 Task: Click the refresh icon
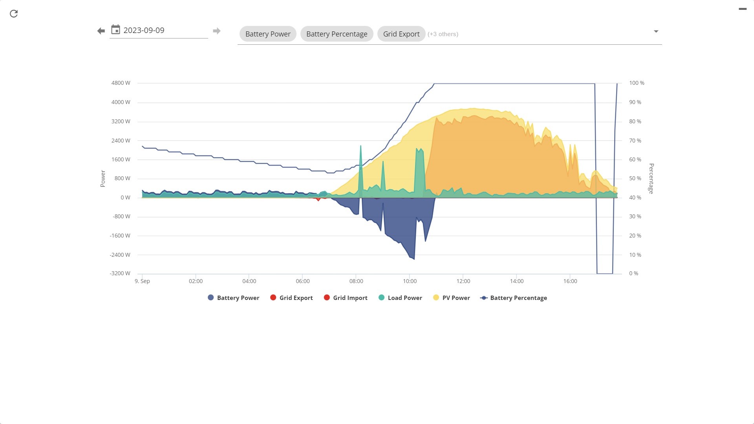point(14,14)
